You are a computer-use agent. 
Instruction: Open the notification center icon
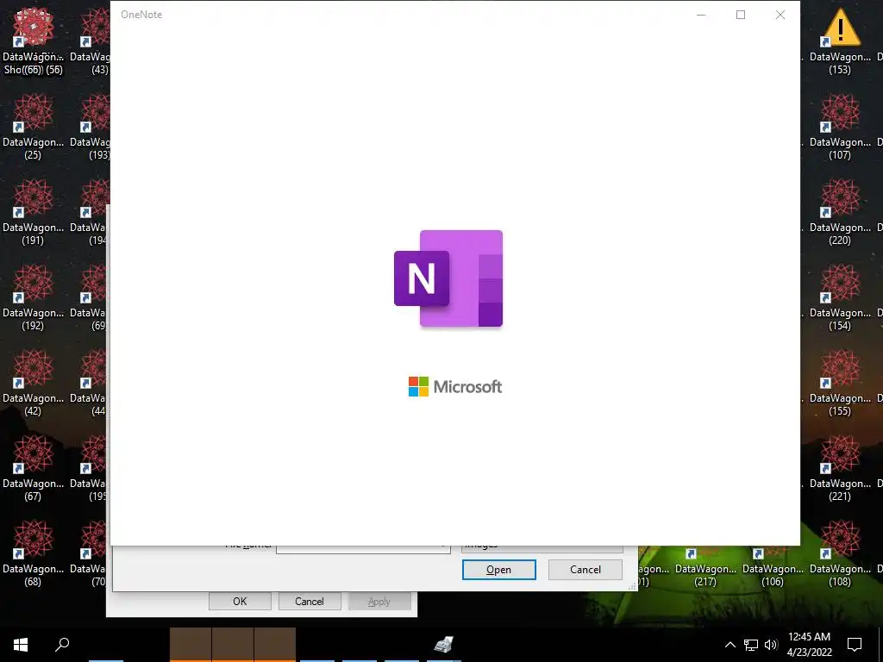coord(855,645)
